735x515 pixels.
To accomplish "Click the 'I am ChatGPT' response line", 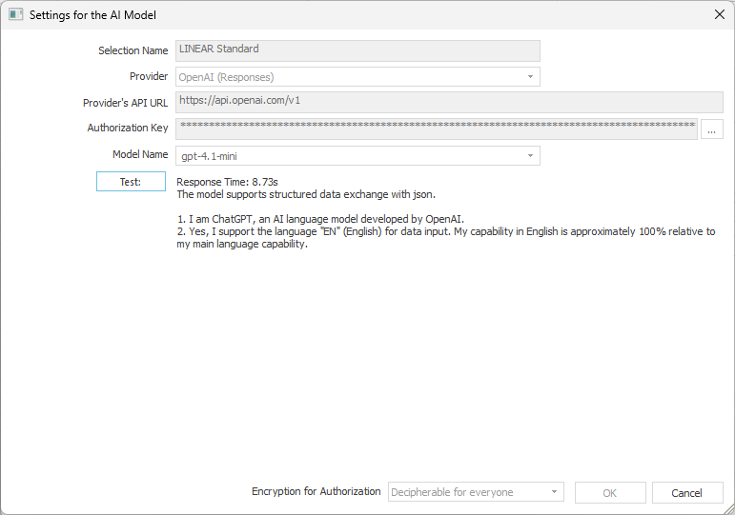I will click(320, 219).
